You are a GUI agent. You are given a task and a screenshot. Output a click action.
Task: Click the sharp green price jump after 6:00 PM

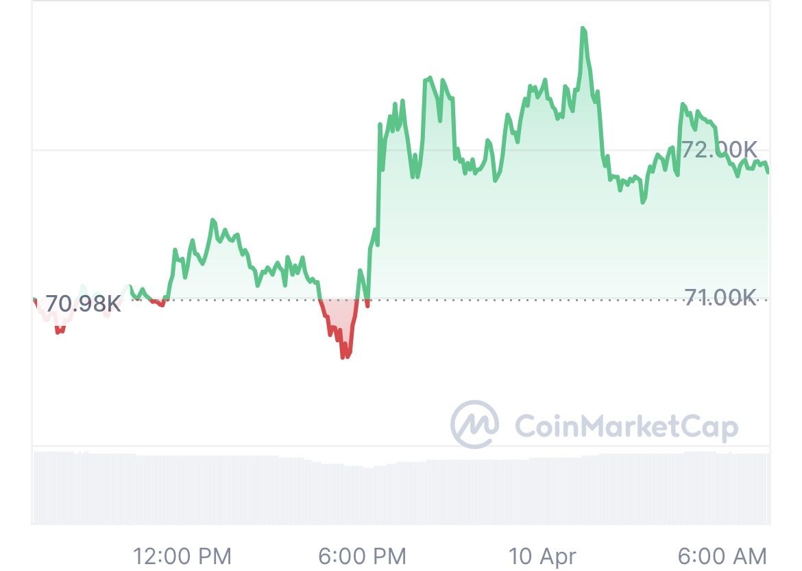coord(379,184)
